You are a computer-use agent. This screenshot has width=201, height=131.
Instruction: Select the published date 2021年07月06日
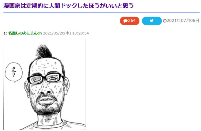point(183,21)
